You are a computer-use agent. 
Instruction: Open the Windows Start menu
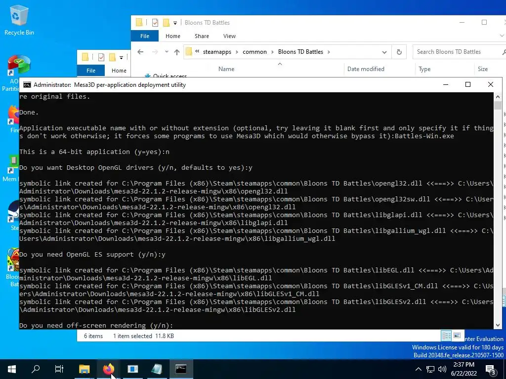tap(12, 369)
